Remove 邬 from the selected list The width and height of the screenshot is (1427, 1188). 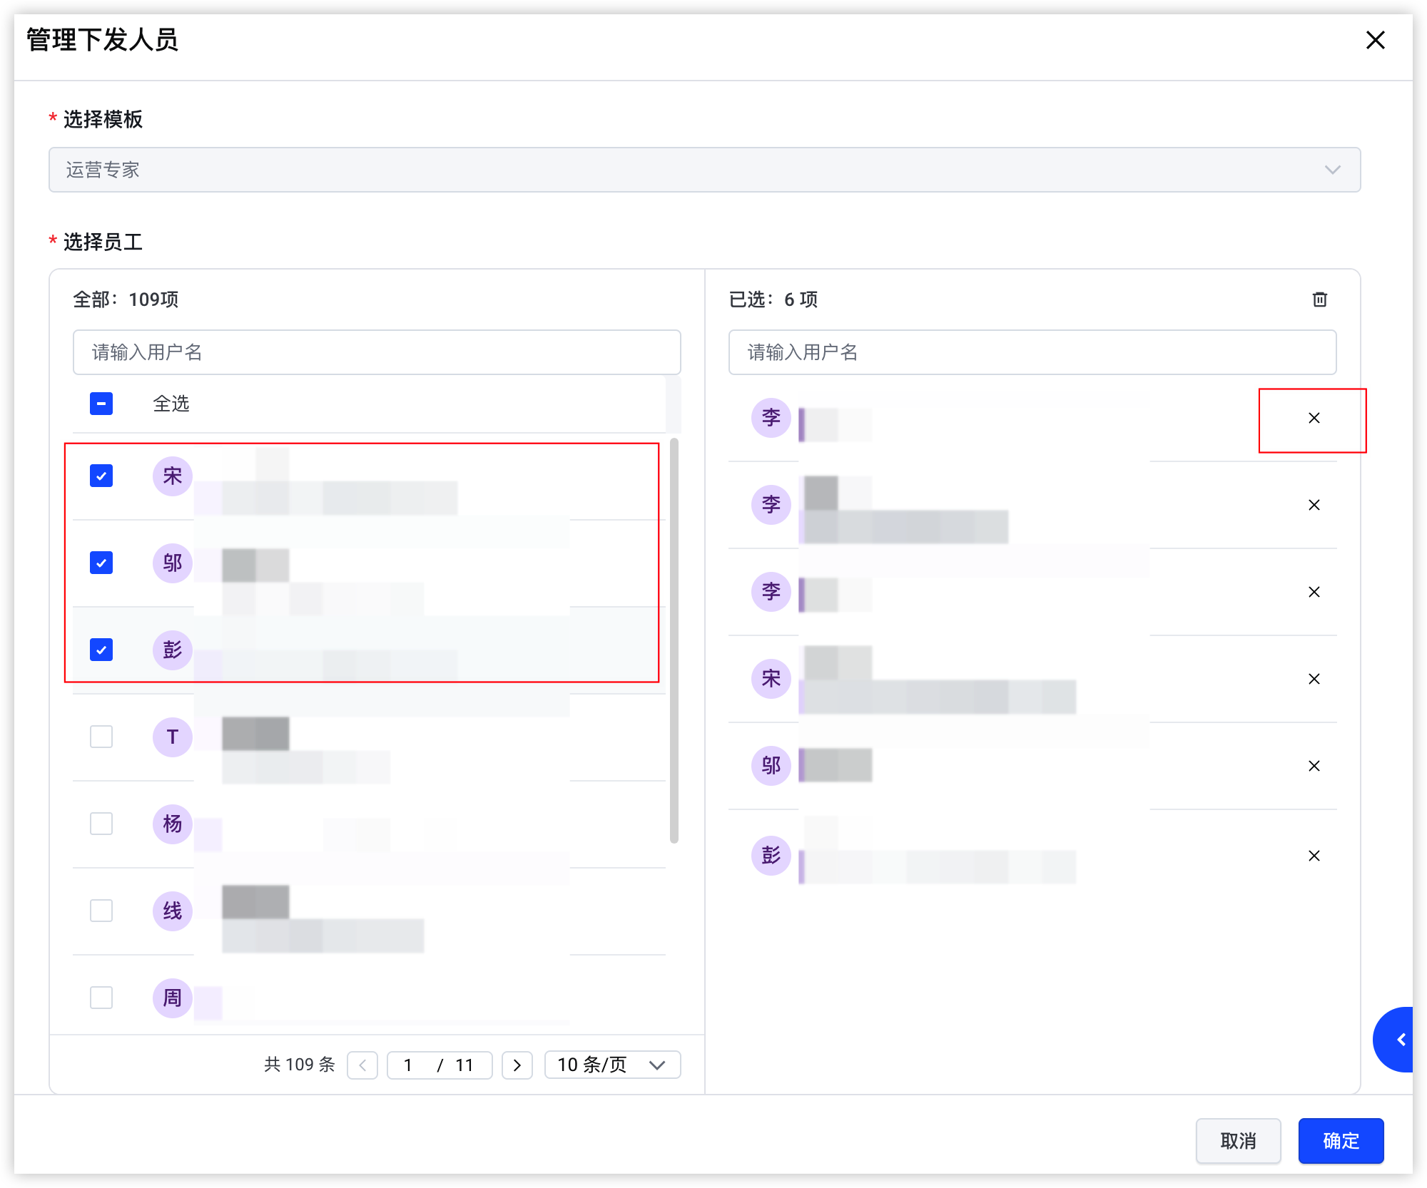[x=1314, y=767]
